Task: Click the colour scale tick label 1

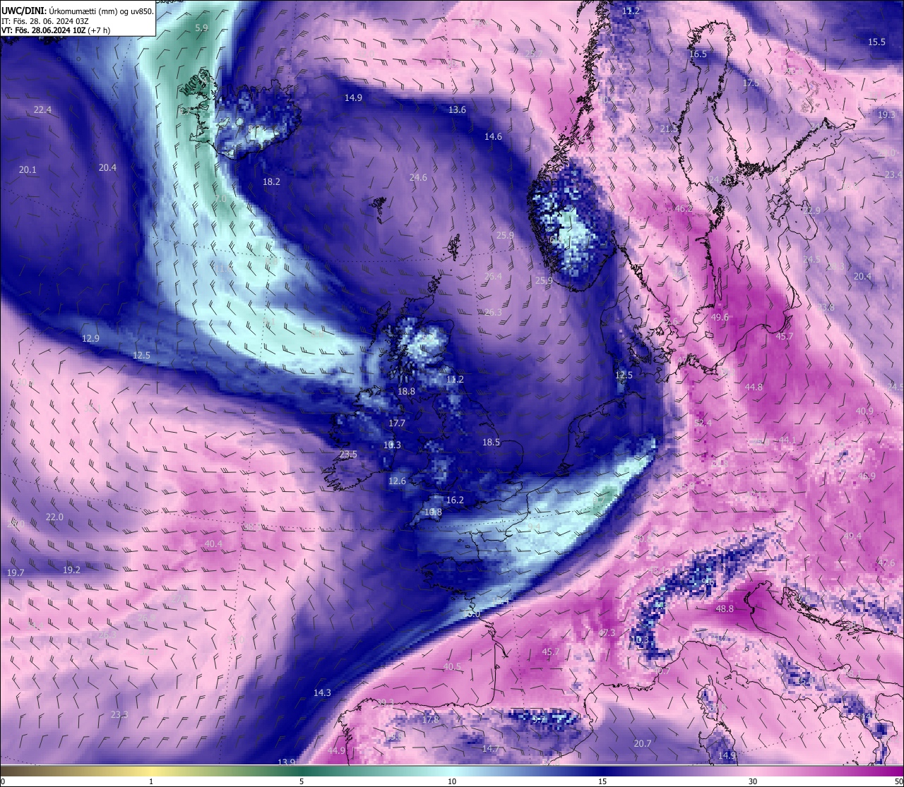Action: coord(151,781)
